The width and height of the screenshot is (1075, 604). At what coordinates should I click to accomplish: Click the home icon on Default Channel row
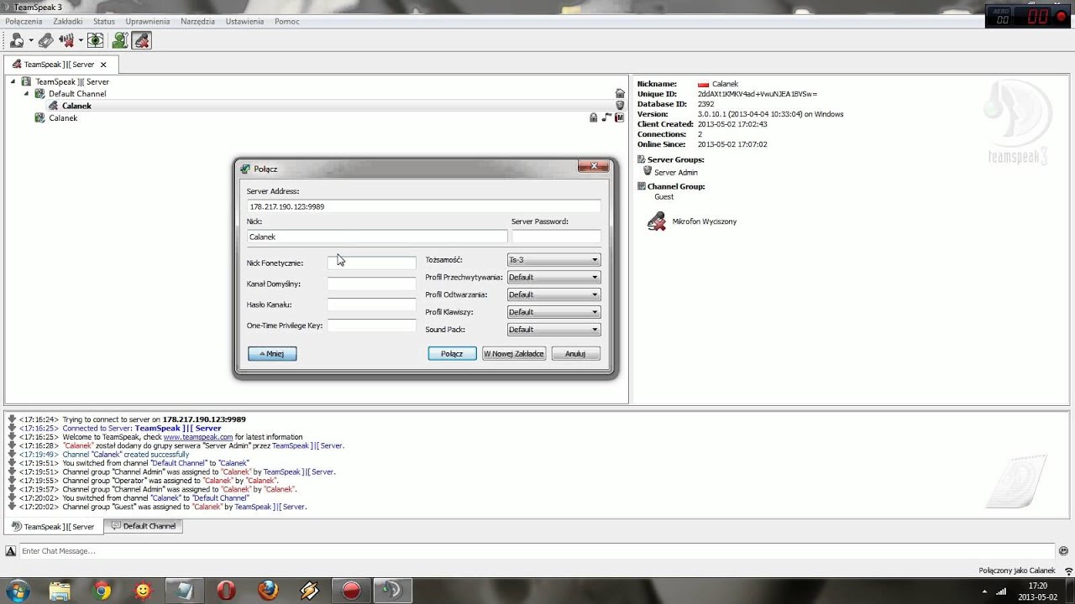coord(620,94)
